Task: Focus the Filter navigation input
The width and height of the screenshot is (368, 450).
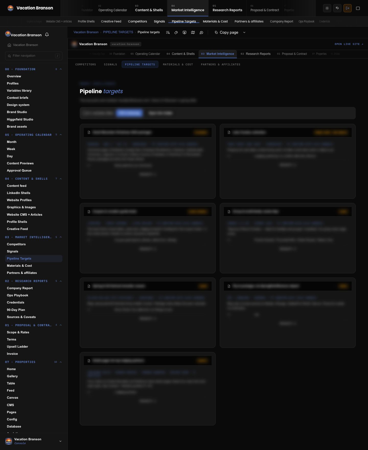Action: click(x=34, y=56)
